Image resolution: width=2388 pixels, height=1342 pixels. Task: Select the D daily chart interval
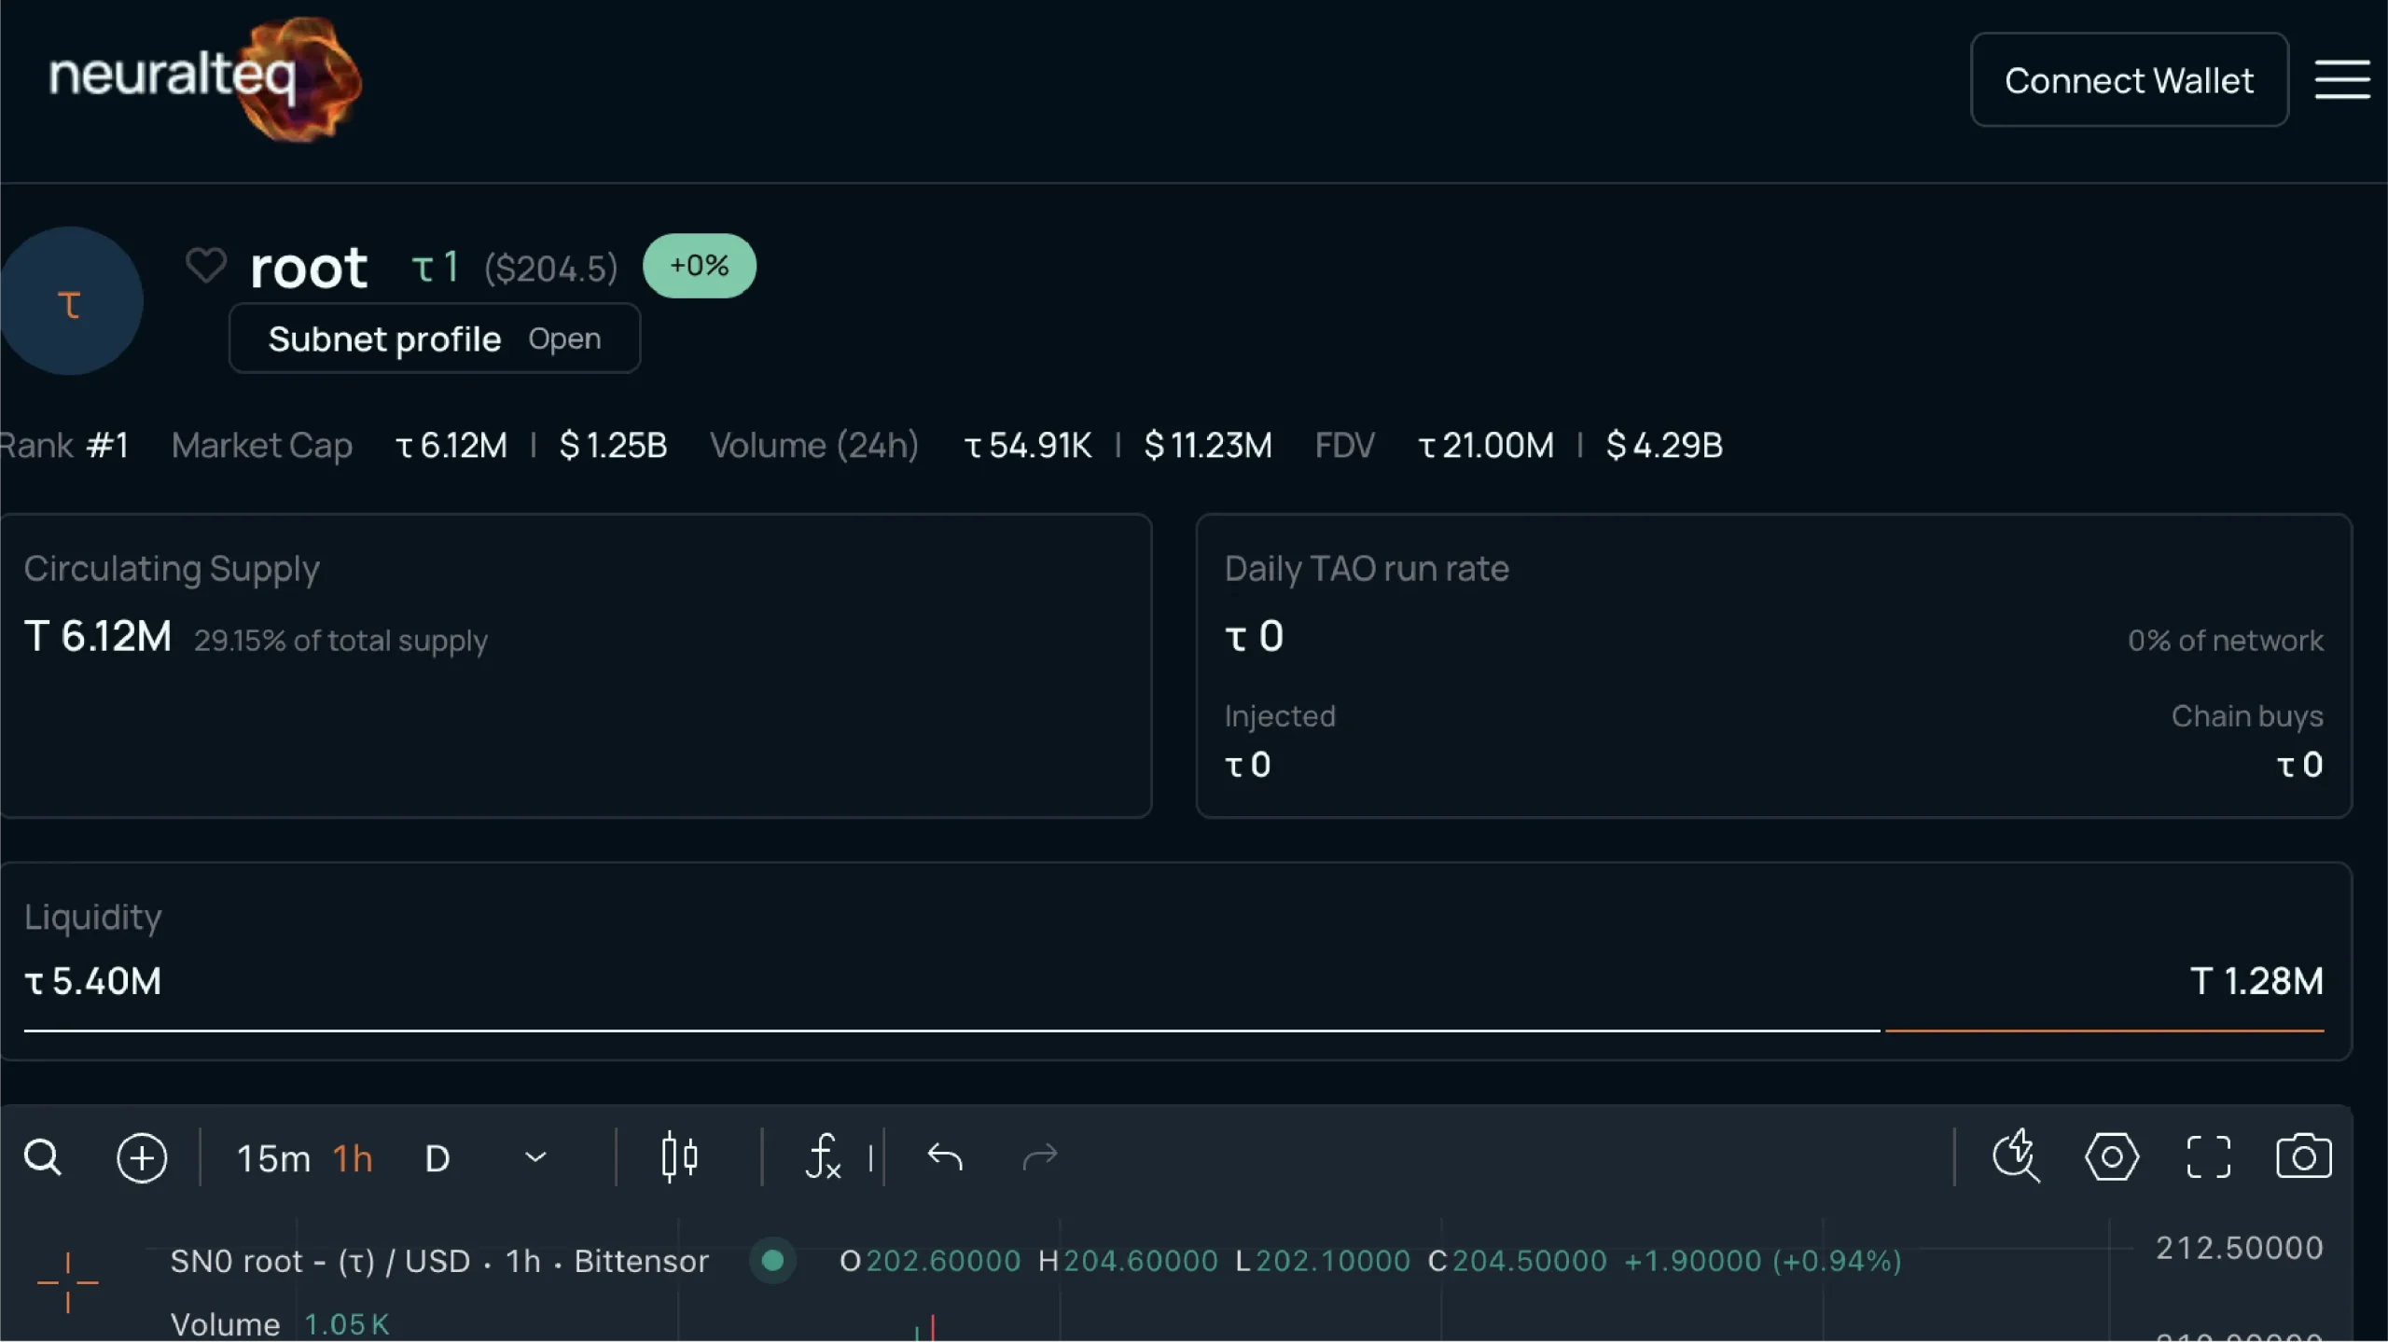437,1158
